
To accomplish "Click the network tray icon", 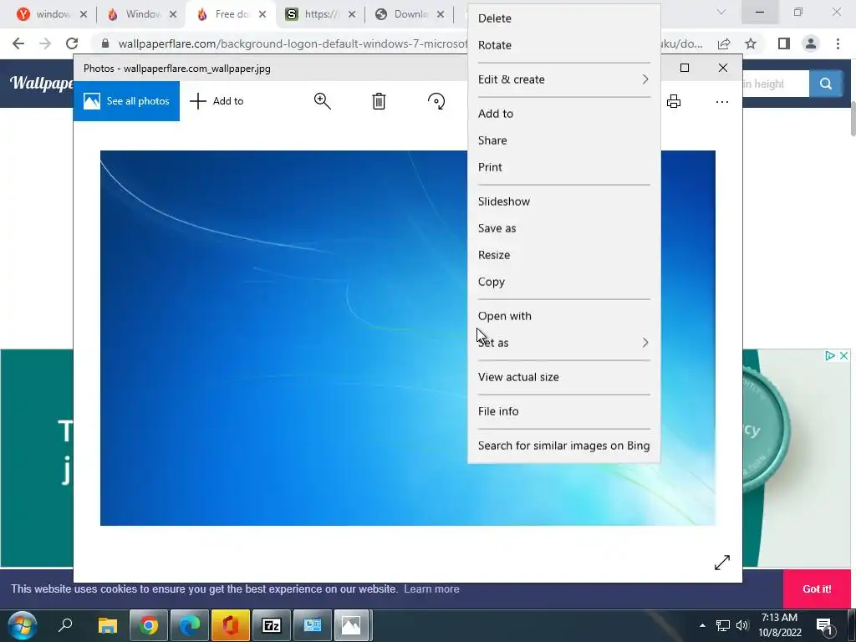I will point(723,625).
